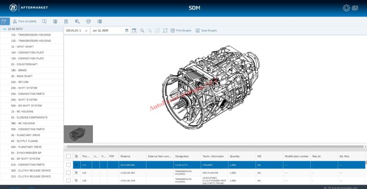Click the cart icon in table header

76,156
